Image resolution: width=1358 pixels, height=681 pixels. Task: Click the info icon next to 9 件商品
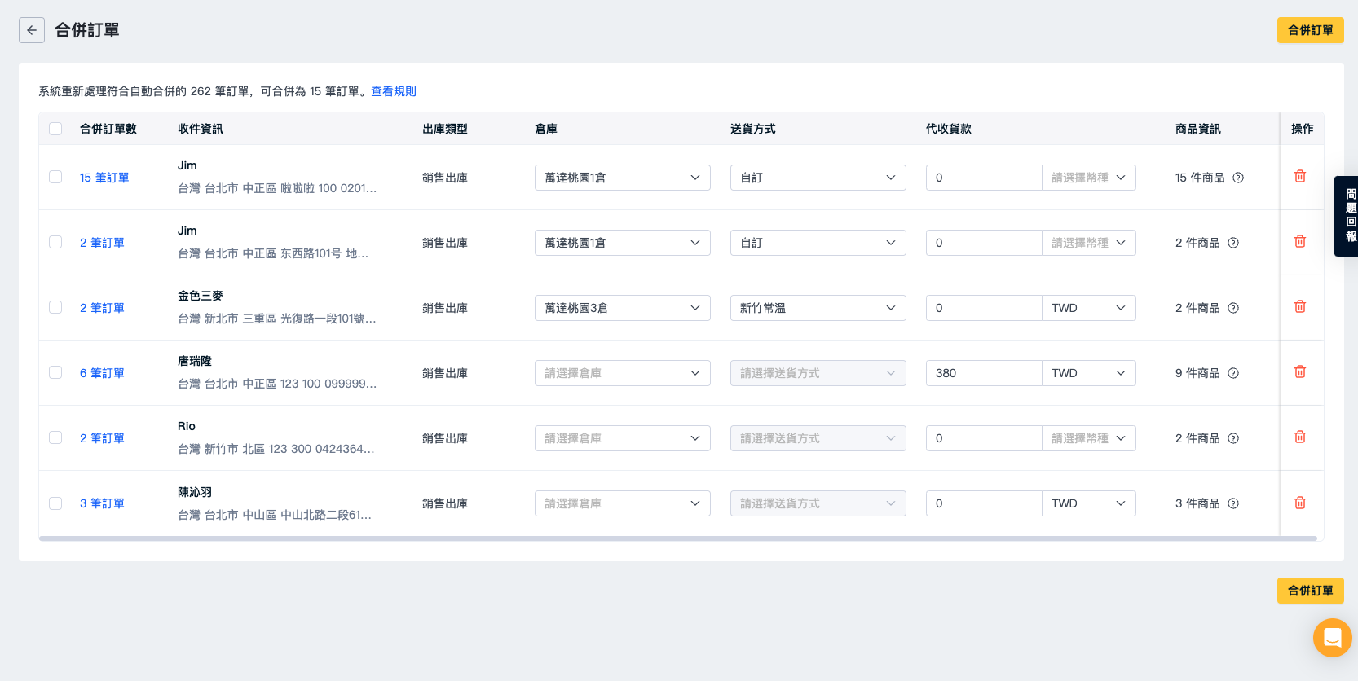click(x=1233, y=373)
